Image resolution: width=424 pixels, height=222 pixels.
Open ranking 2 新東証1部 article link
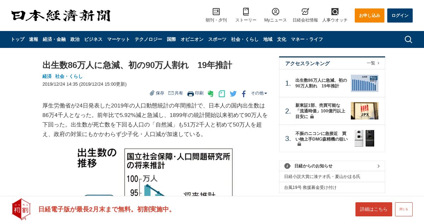[x=320, y=111]
